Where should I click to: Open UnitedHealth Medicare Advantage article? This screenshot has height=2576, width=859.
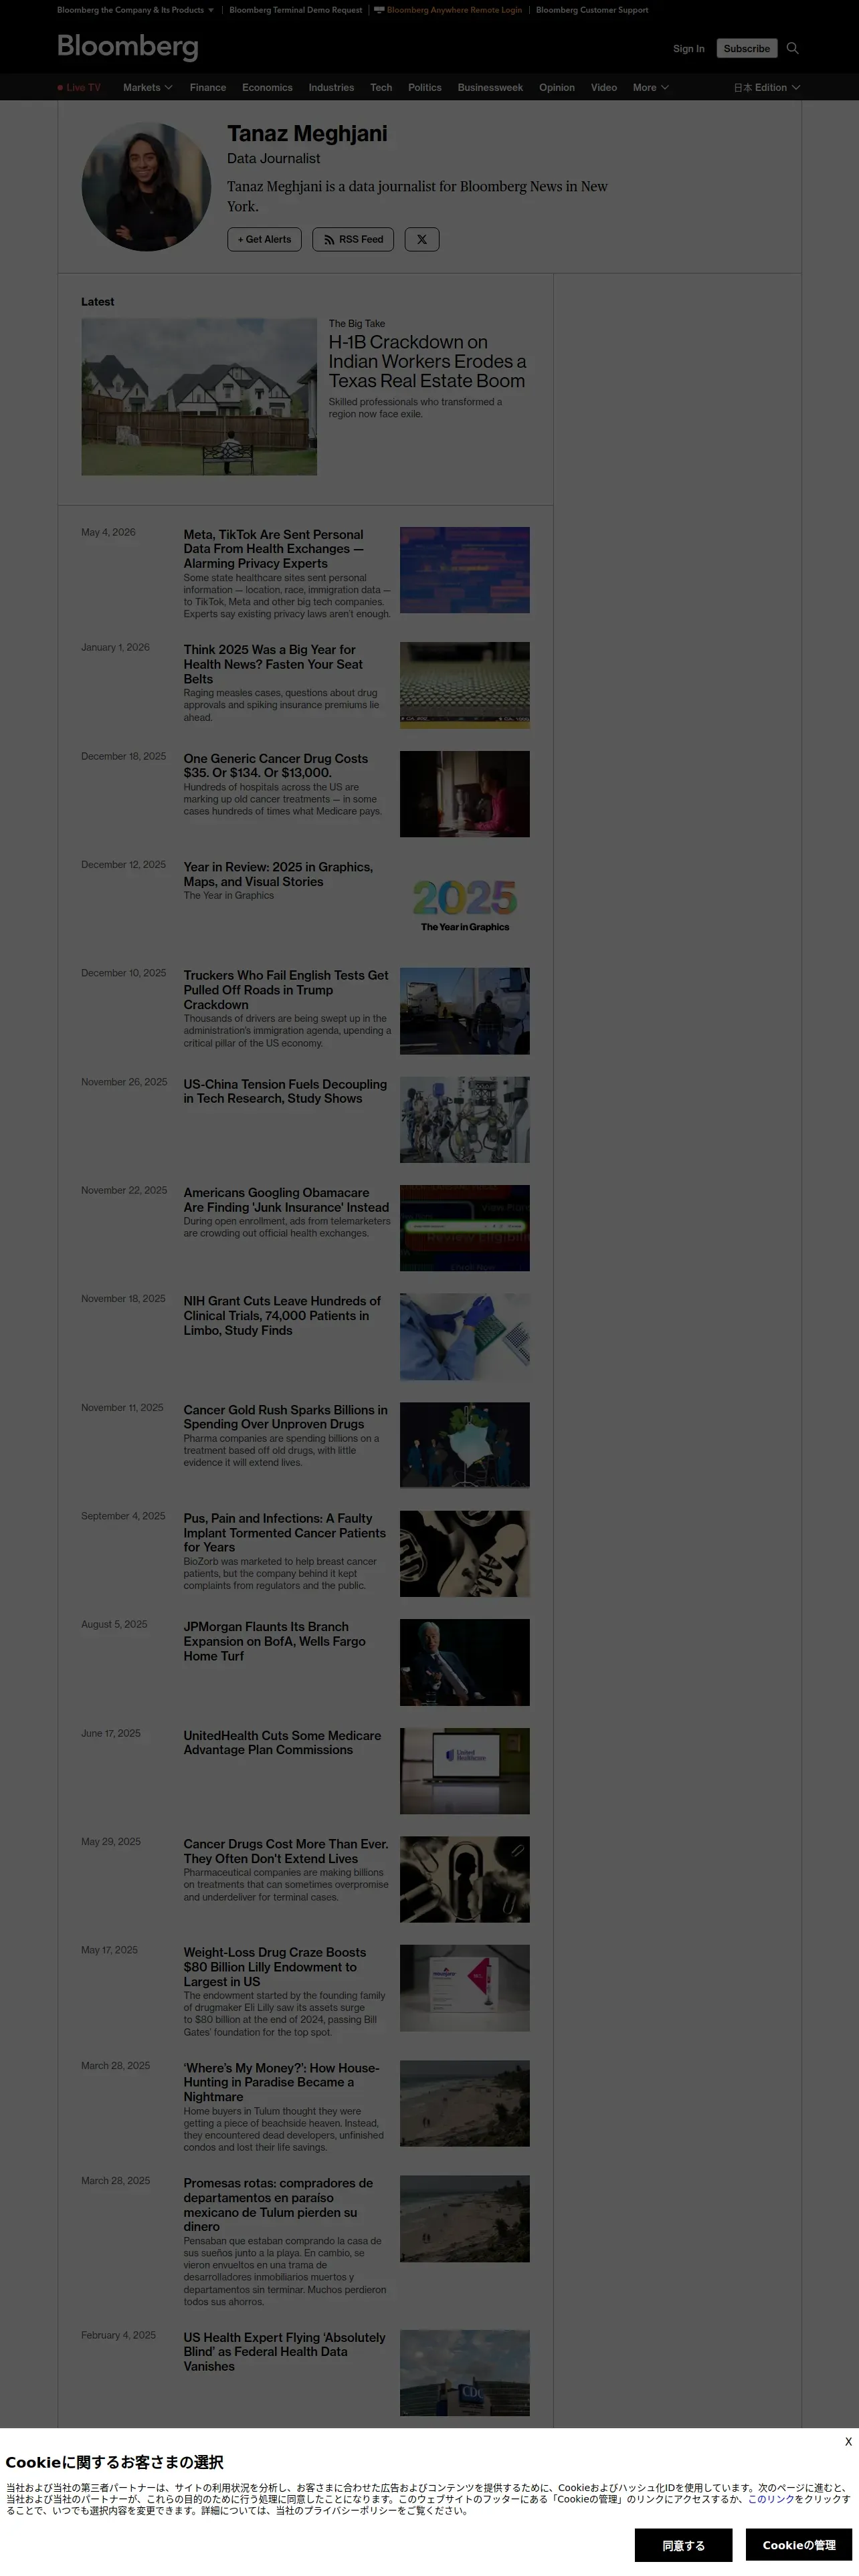click(x=282, y=1743)
